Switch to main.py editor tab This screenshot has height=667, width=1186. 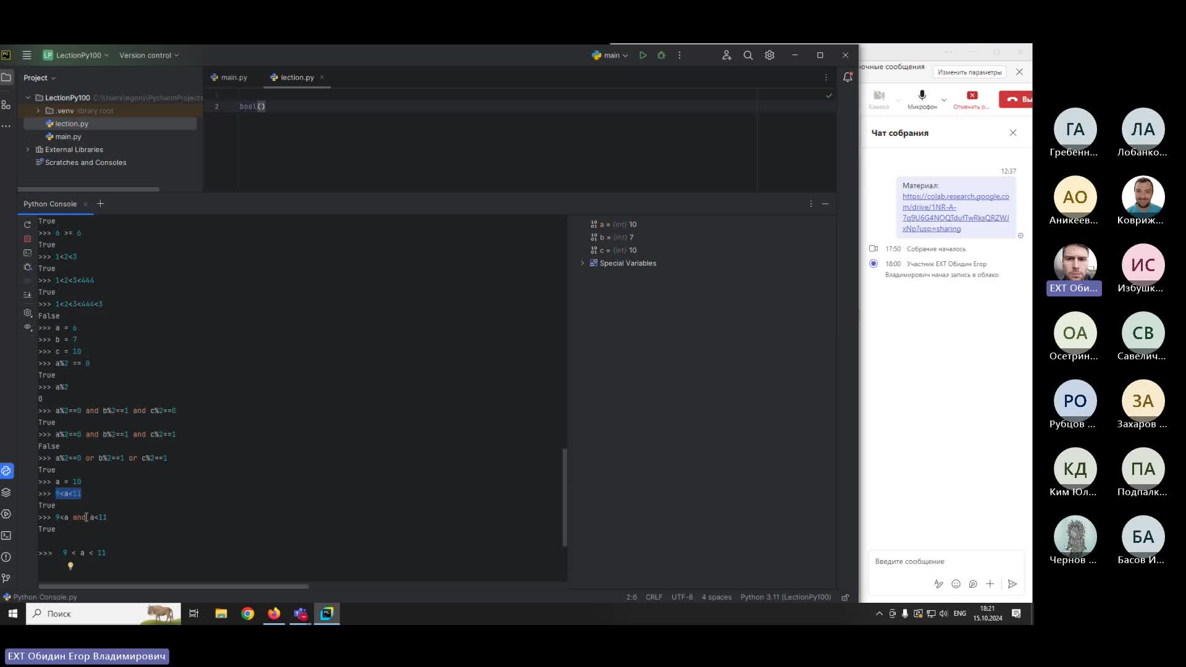click(229, 77)
